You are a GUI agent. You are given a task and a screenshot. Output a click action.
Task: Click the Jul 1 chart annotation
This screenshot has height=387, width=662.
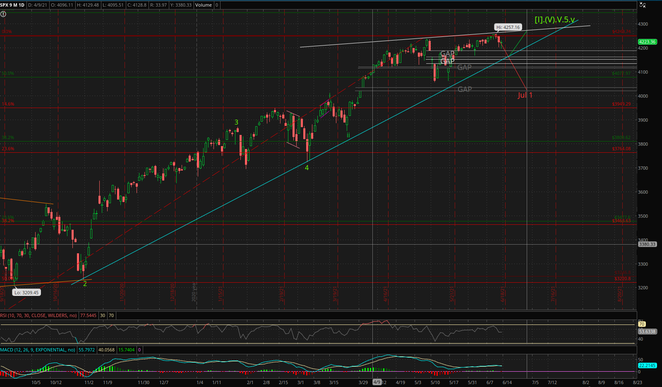525,95
